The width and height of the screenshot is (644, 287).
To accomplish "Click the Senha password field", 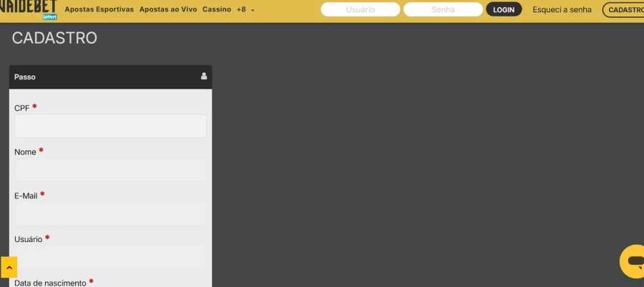I will point(443,10).
